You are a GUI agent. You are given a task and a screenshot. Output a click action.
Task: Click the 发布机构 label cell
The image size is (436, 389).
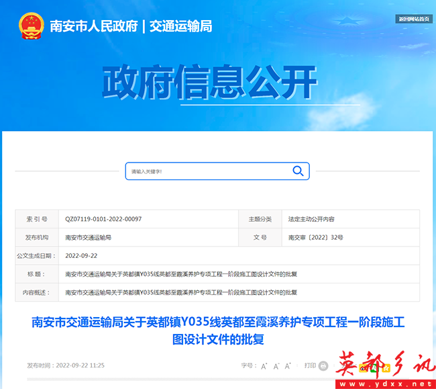pos(37,237)
